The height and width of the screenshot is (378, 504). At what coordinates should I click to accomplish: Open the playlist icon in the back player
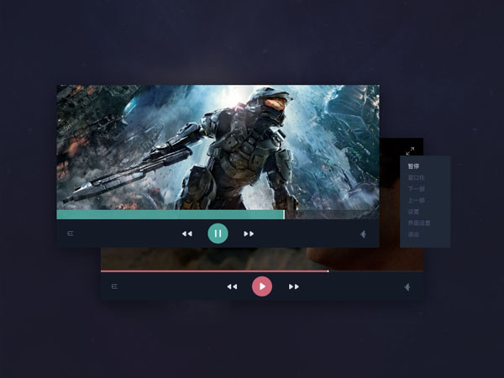[114, 286]
